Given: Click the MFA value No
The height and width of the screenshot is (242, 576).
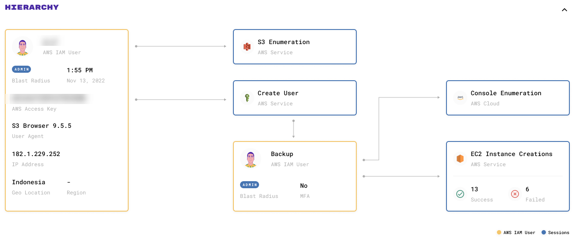Looking at the screenshot, I should (x=304, y=186).
